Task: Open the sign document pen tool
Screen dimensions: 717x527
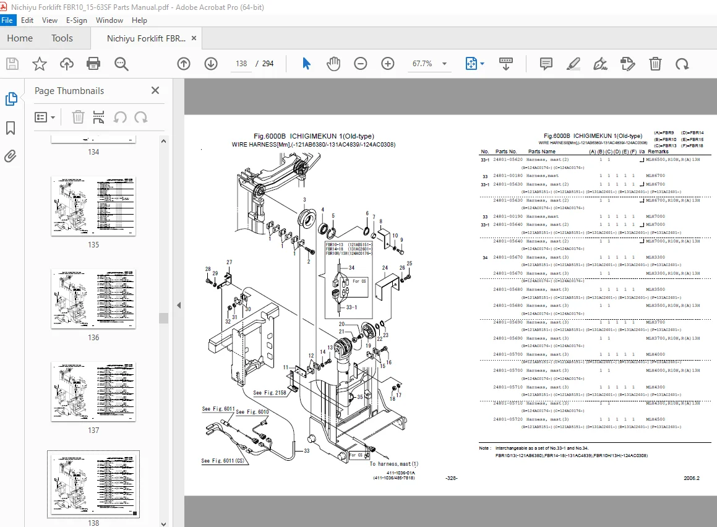Action: coord(601,64)
